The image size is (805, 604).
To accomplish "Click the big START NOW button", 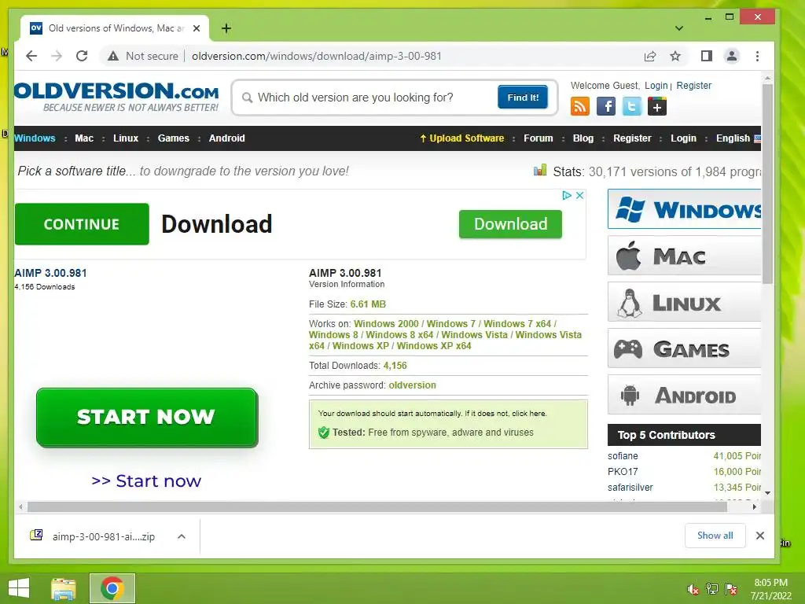I will (147, 418).
